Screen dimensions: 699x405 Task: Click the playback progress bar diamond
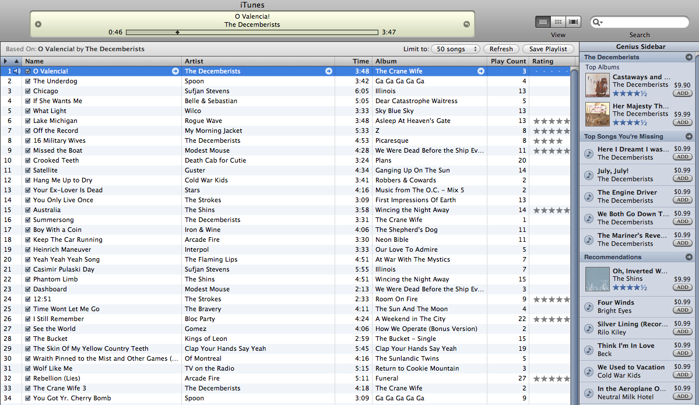(177, 32)
